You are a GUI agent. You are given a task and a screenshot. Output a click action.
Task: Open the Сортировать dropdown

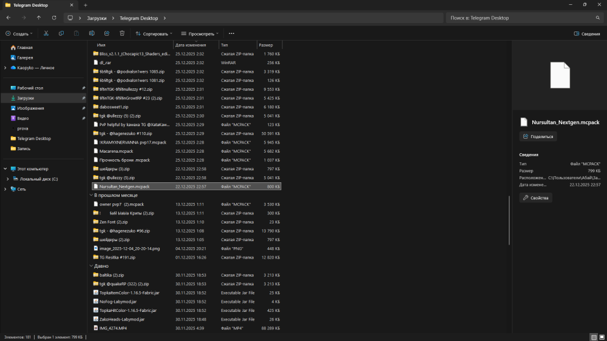(154, 33)
